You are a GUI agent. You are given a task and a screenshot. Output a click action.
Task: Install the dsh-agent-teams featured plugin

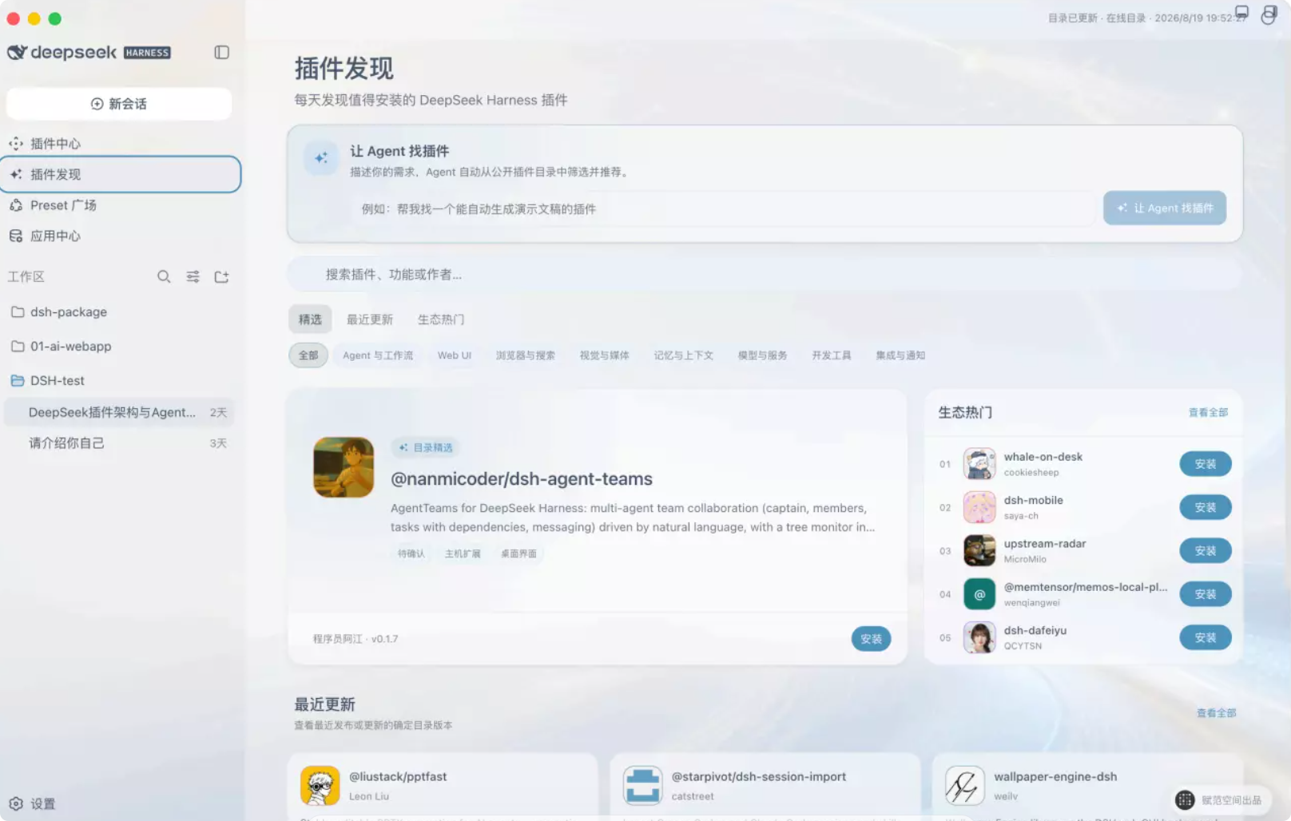871,639
